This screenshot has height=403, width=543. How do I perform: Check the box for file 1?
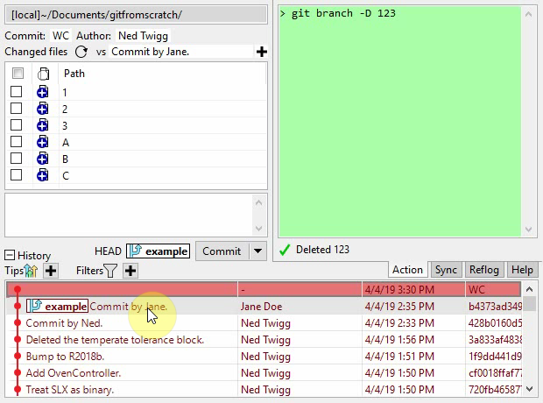click(x=16, y=92)
